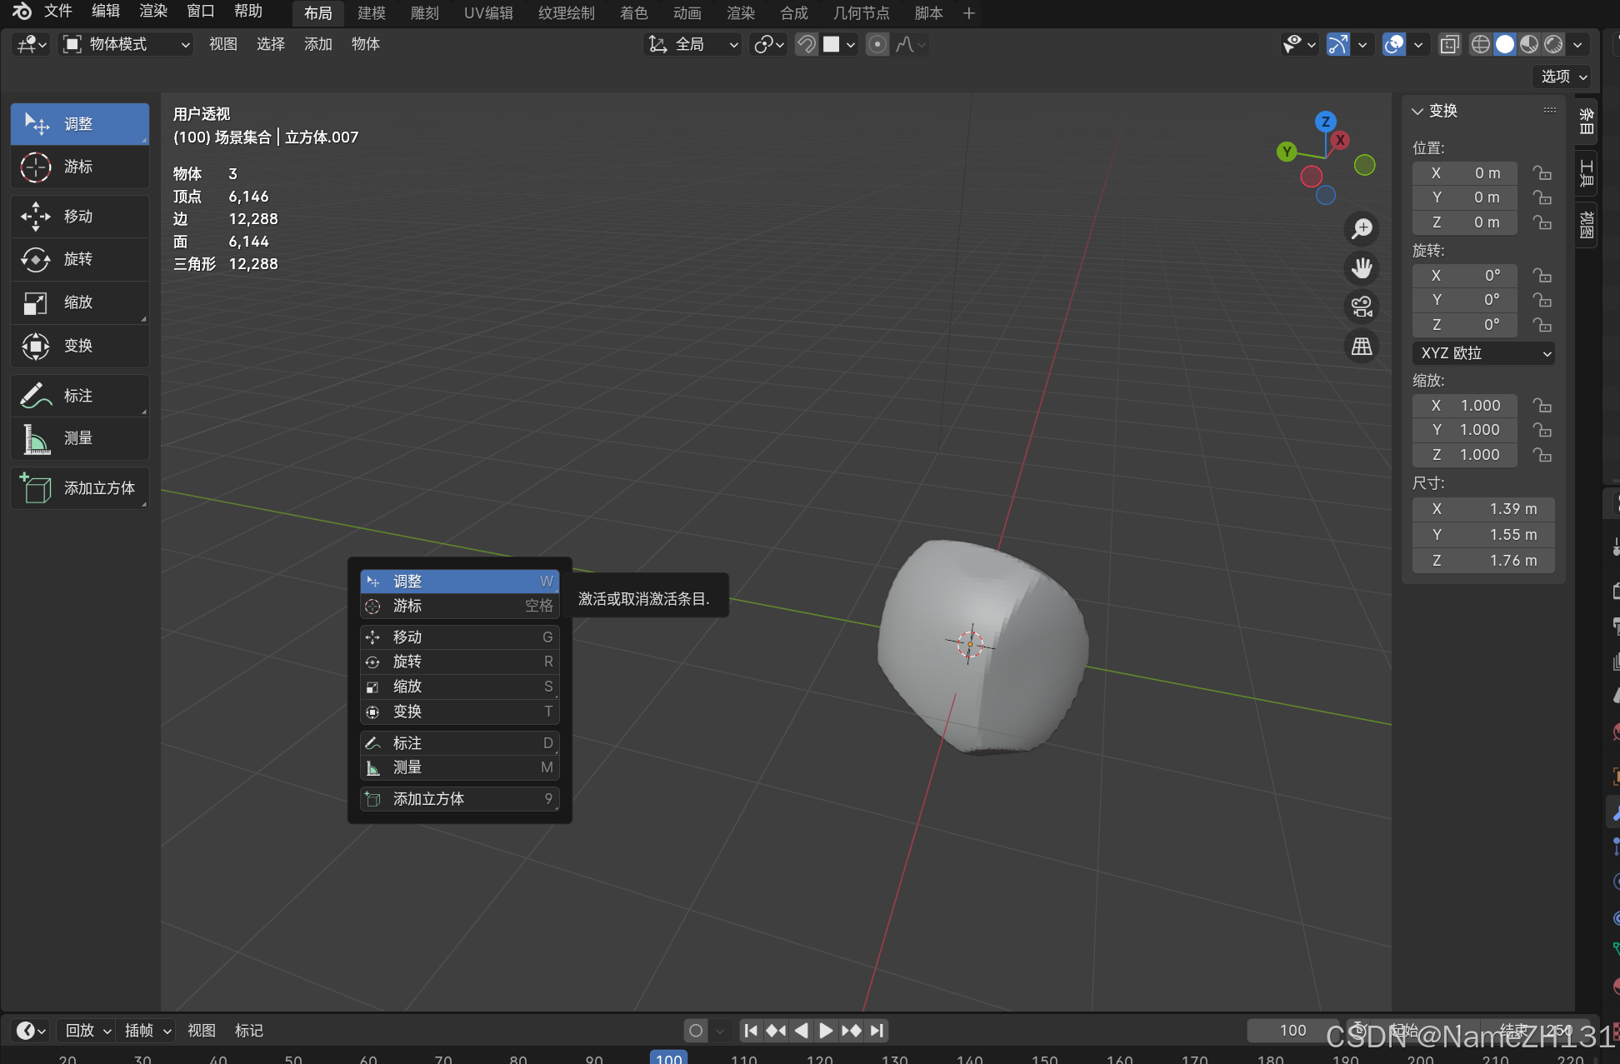
Task: Click the zoom magnifier viewport icon
Action: (1362, 228)
